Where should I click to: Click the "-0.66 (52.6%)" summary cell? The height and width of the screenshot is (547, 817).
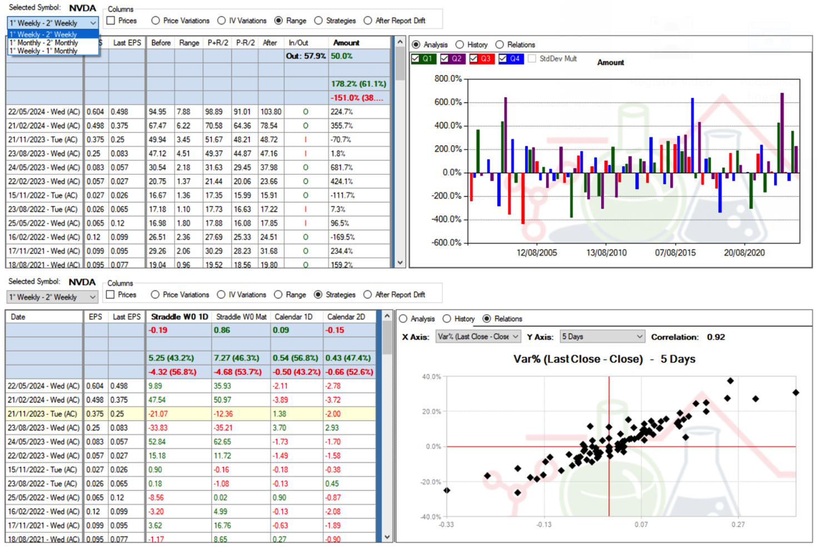pos(349,372)
